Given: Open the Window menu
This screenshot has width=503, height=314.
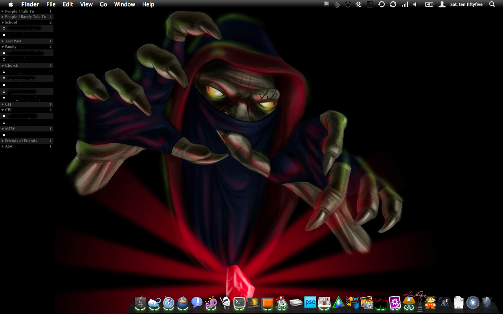Looking at the screenshot, I should point(125,4).
